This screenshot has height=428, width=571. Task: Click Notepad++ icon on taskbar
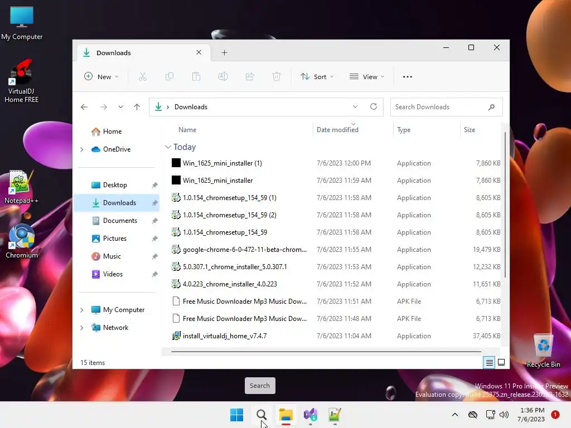point(335,415)
